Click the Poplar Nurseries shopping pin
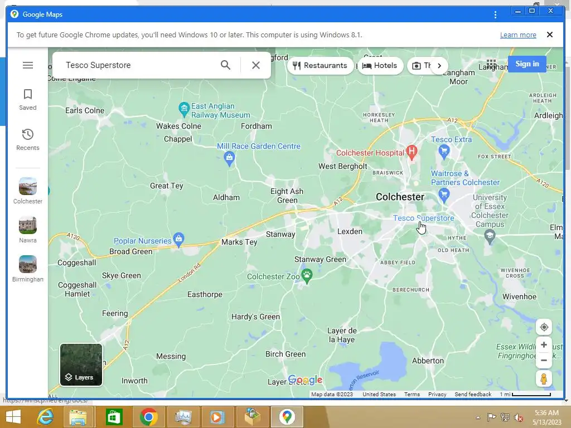The width and height of the screenshot is (571, 428). (178, 240)
